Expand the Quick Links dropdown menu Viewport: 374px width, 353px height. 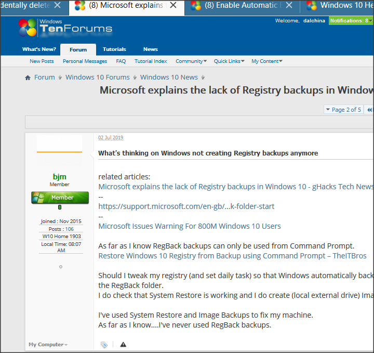(x=229, y=61)
